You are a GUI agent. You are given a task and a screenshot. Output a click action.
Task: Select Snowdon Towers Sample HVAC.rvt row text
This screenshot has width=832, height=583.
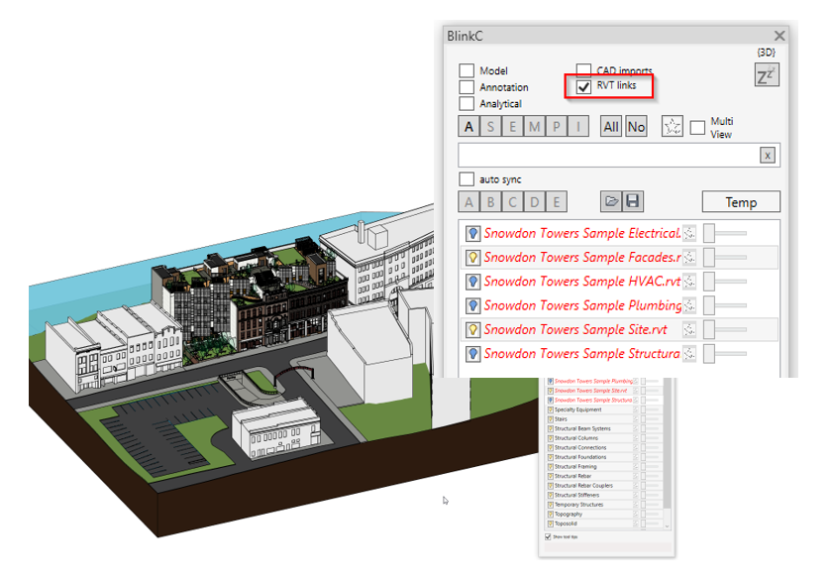click(x=582, y=282)
